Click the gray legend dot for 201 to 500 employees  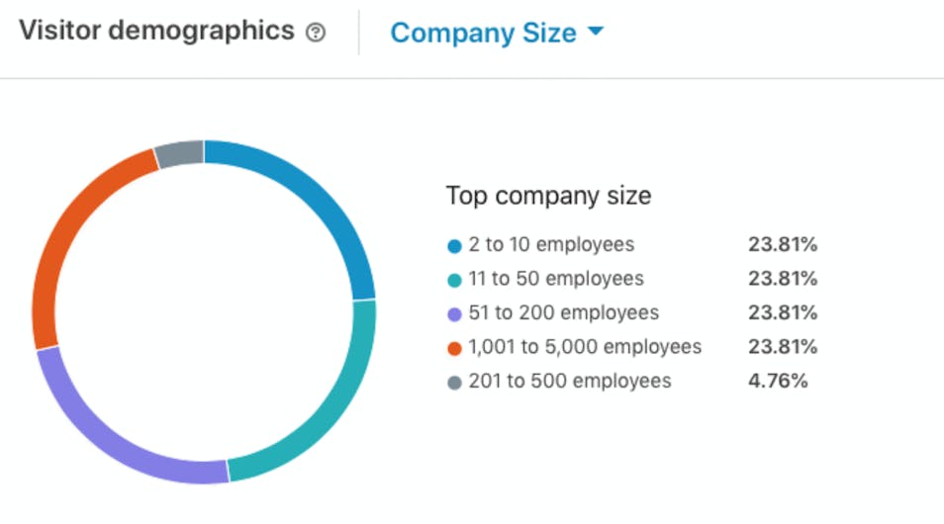click(x=455, y=383)
